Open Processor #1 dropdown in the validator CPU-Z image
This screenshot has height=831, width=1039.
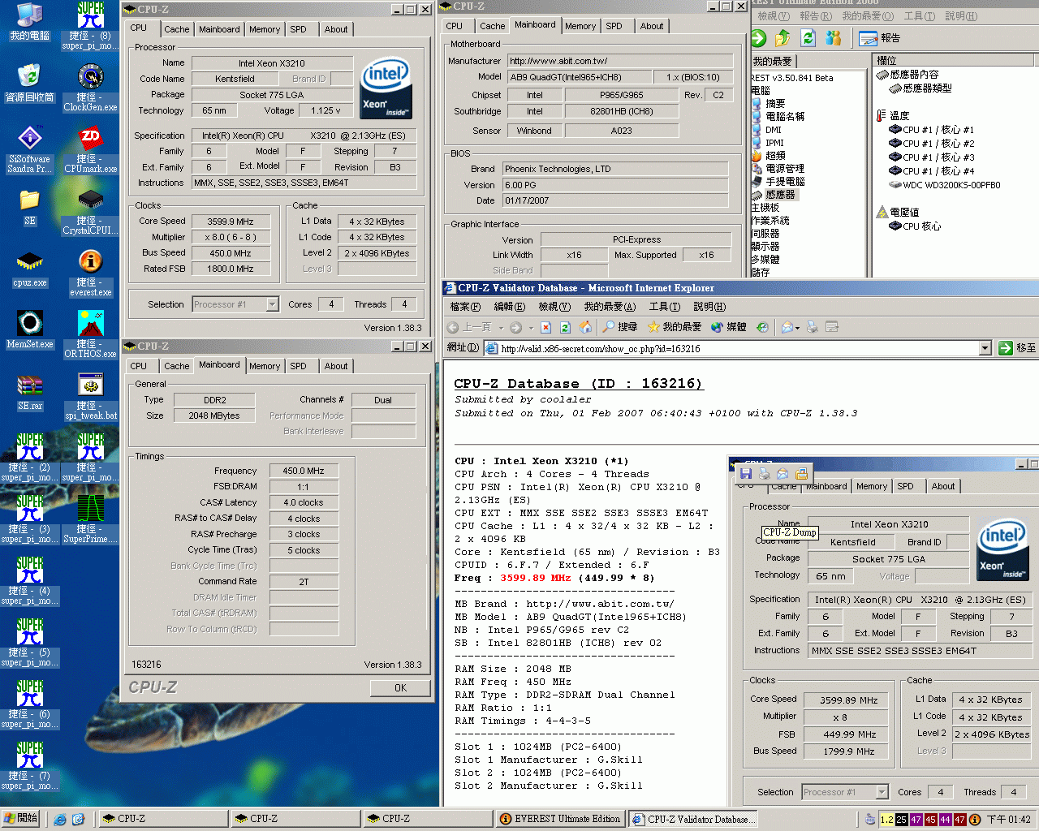point(882,792)
